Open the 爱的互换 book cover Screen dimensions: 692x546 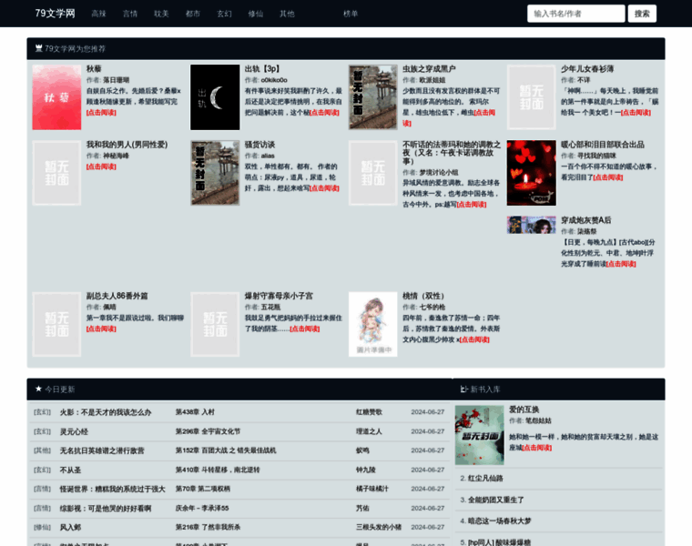click(x=479, y=435)
